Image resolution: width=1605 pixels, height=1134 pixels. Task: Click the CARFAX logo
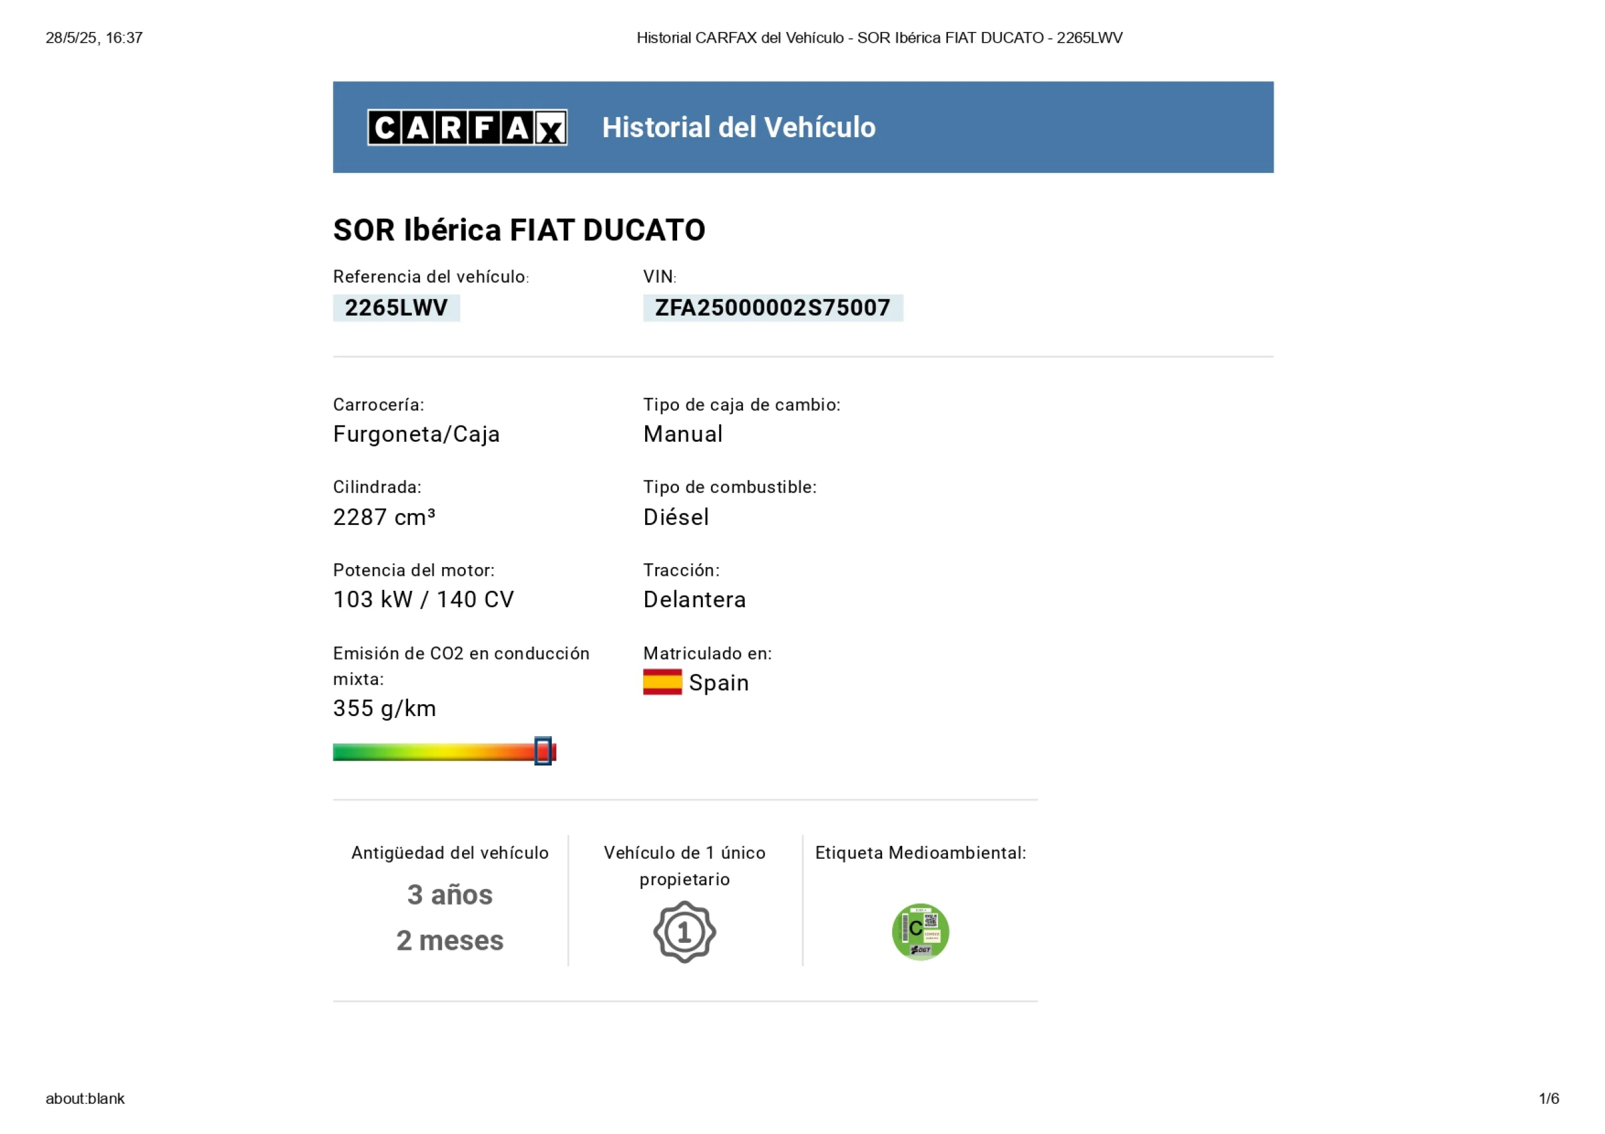click(x=468, y=127)
